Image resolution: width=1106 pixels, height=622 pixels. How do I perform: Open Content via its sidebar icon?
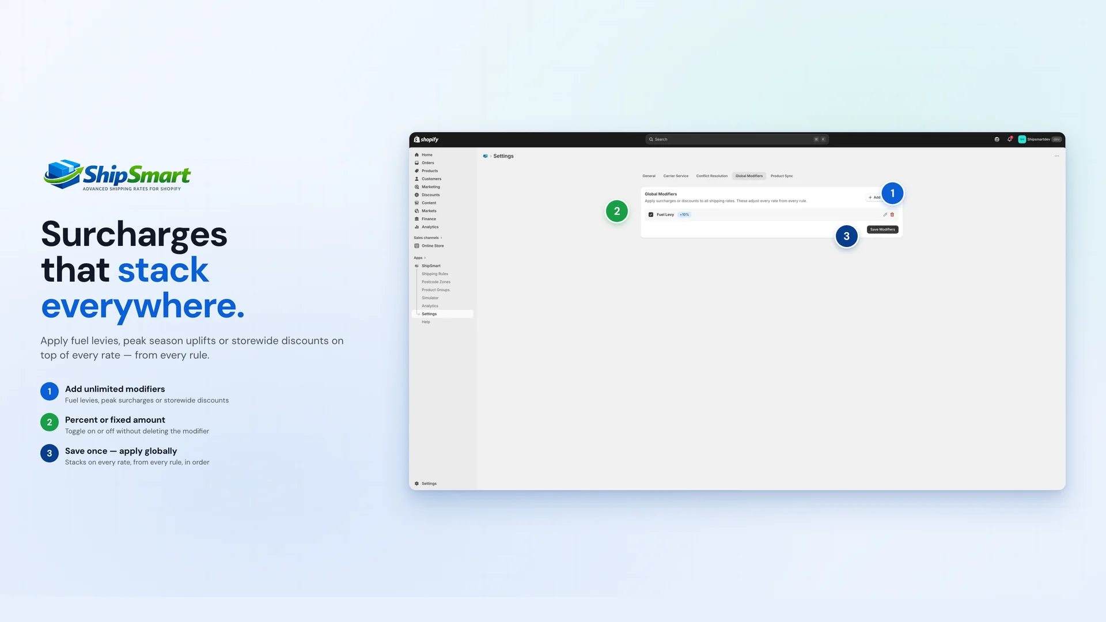click(416, 203)
